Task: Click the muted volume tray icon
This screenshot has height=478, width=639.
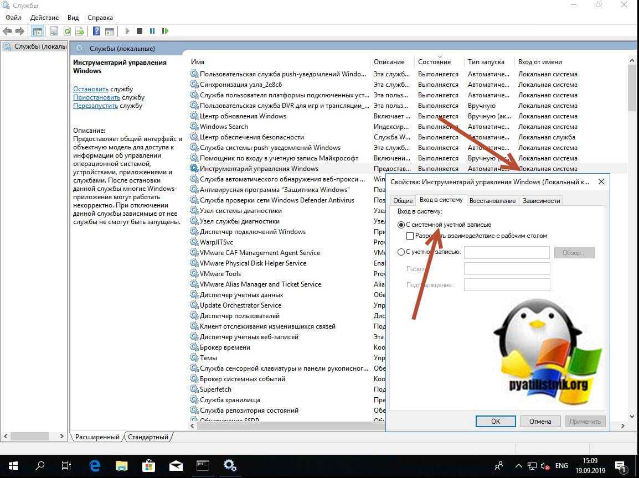Action: 545,466
